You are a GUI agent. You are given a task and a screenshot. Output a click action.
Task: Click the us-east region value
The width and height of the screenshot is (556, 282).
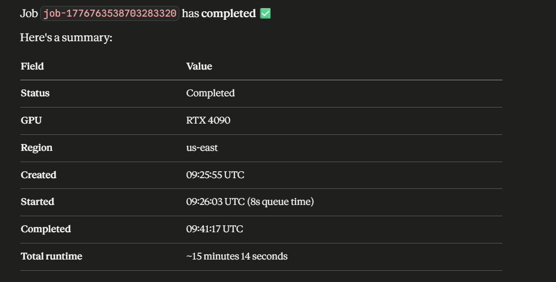click(x=202, y=148)
